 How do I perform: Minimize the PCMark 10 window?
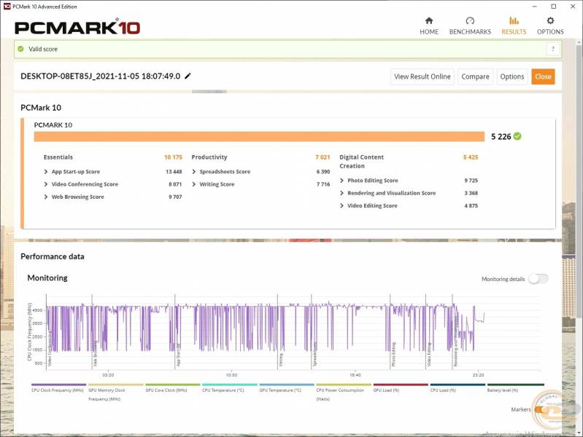pyautogui.click(x=534, y=7)
